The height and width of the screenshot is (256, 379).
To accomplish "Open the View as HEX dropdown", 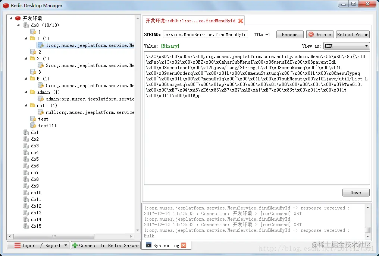I will click(347, 46).
